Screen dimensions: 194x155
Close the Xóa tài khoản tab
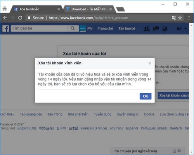[59, 9]
